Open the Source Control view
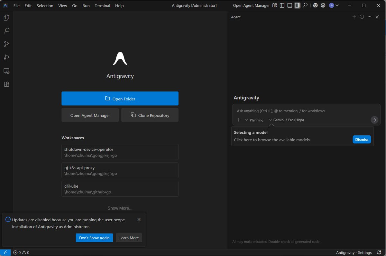 pos(6,44)
